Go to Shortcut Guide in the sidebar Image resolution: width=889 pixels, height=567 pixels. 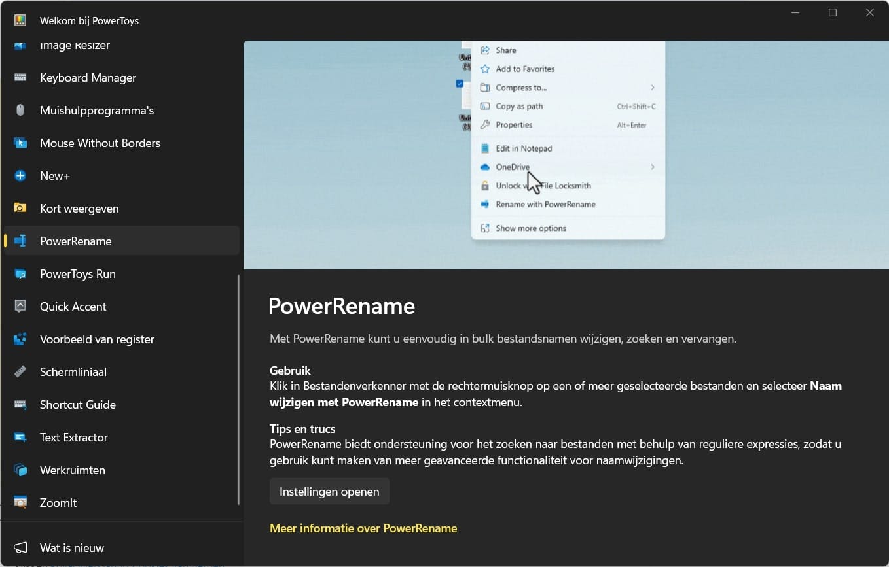click(x=122, y=405)
